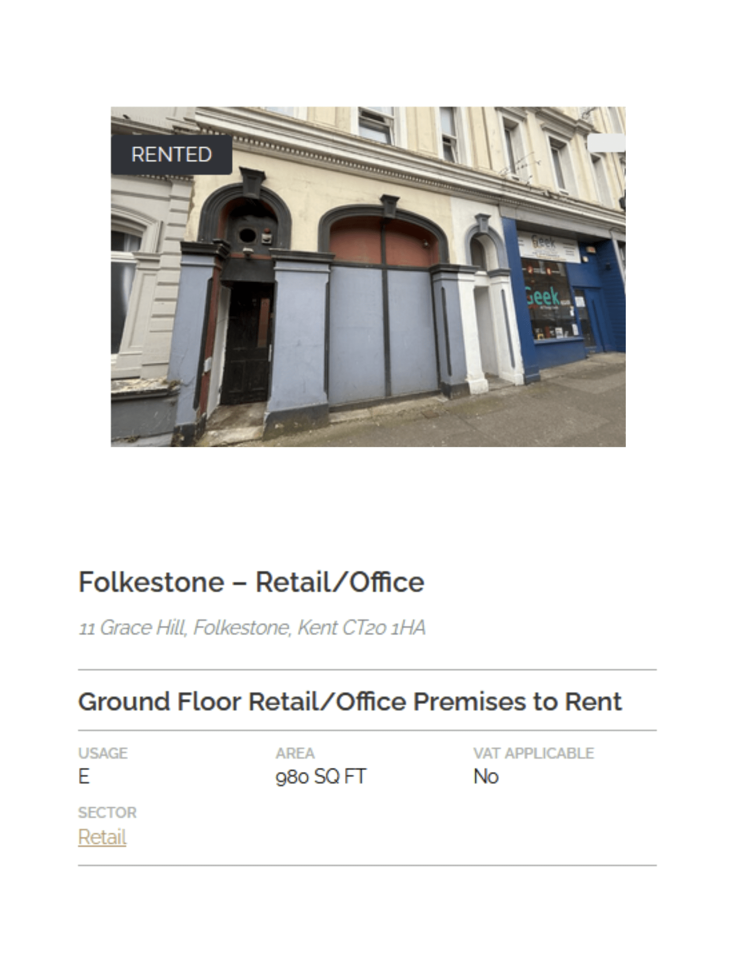Click the VAT APPLICABLE label
The height and width of the screenshot is (968, 739).
[x=534, y=753]
